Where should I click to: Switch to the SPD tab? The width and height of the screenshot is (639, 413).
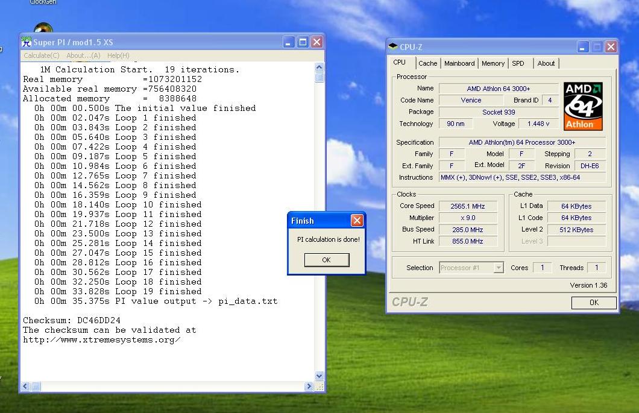(x=518, y=63)
